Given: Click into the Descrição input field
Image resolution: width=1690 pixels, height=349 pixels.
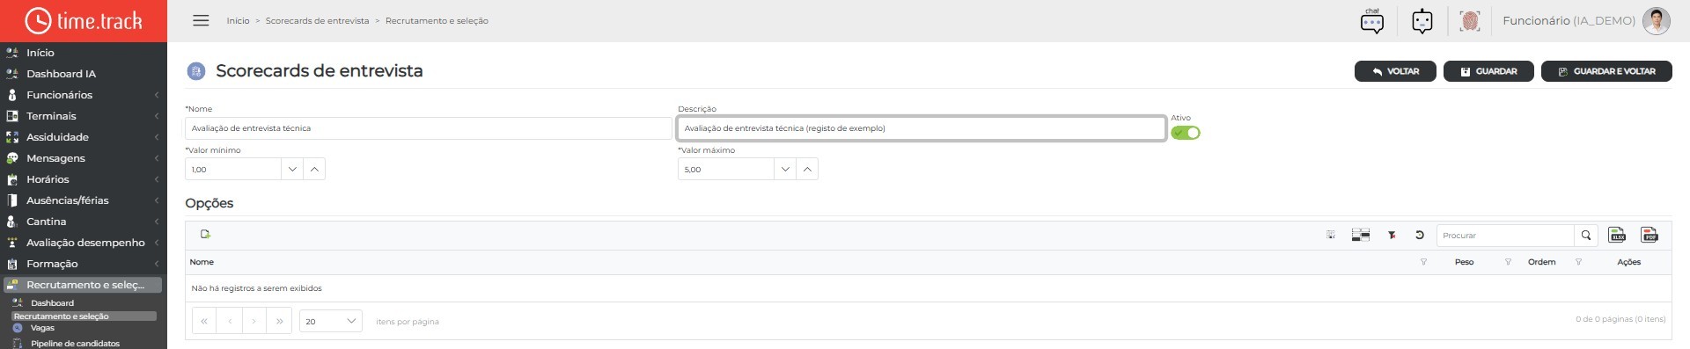Looking at the screenshot, I should pos(922,128).
